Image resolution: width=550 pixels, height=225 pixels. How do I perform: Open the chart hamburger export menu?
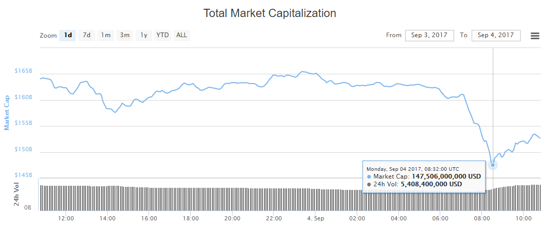[x=535, y=36]
